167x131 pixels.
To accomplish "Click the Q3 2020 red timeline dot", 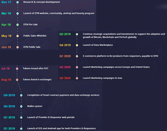I will point(77,78).
